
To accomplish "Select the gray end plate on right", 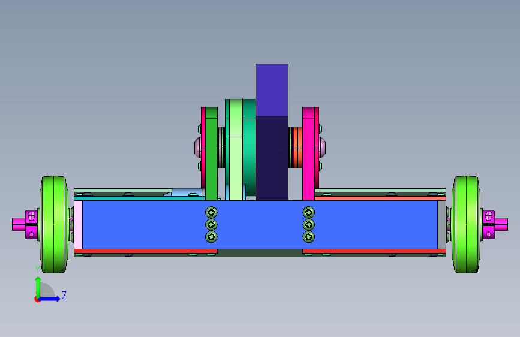I will pos(441,224).
